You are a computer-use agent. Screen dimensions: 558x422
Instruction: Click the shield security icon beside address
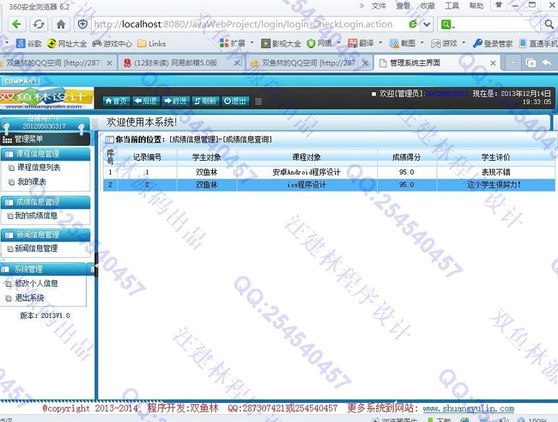(82, 24)
